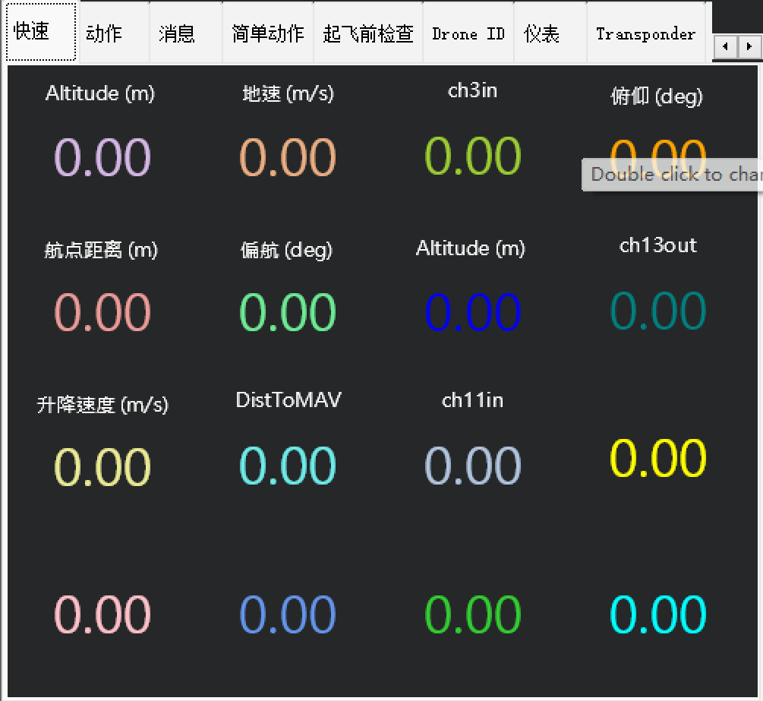Click the pink 0.00 in the bottom row
The width and height of the screenshot is (763, 701).
pyautogui.click(x=102, y=614)
